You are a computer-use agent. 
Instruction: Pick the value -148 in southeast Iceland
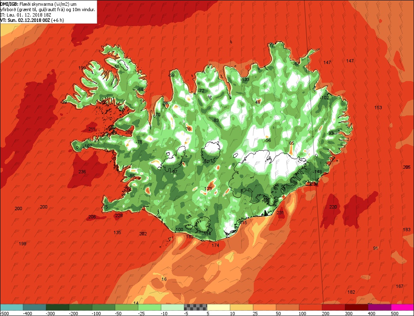click(318, 172)
